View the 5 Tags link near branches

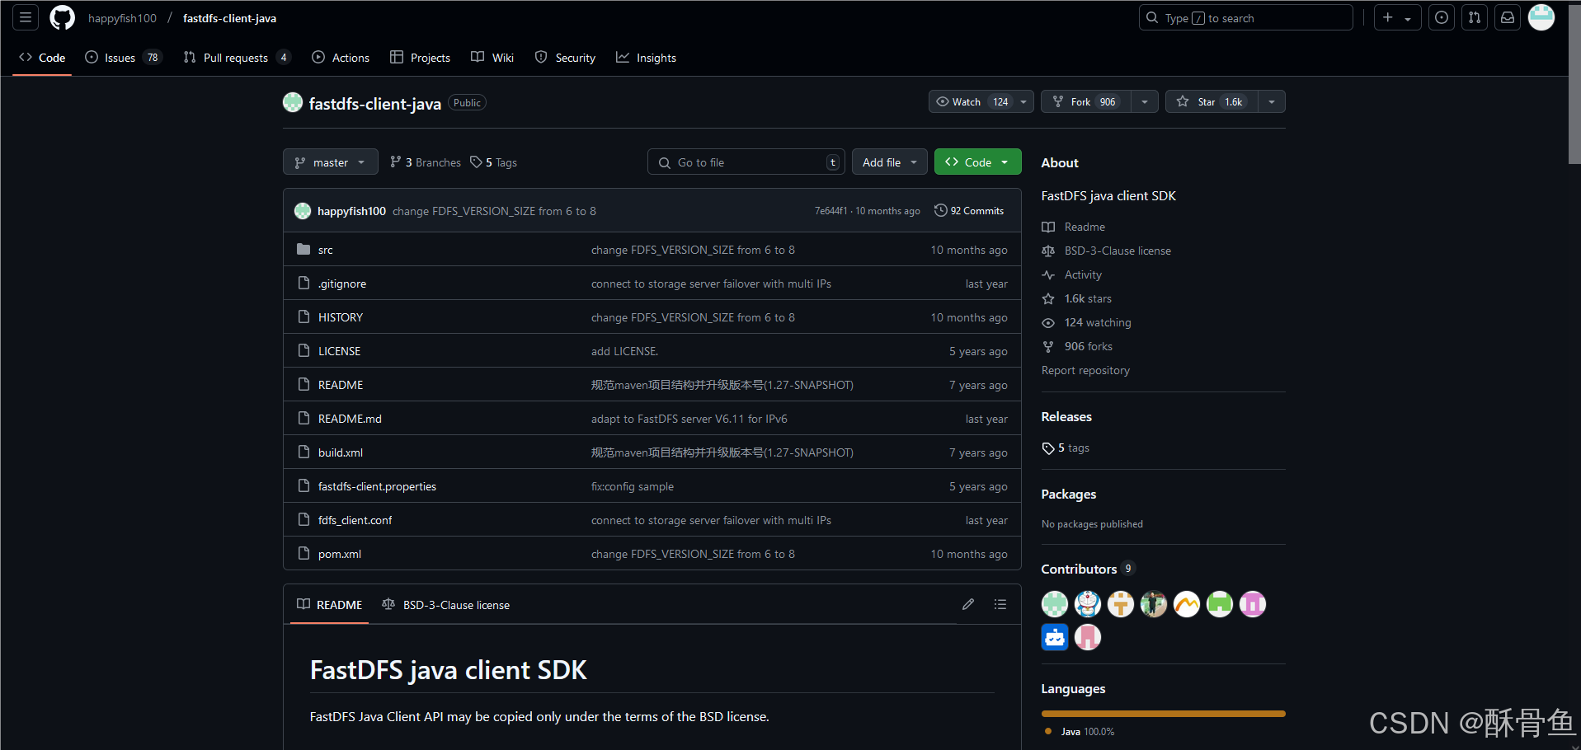coord(494,162)
